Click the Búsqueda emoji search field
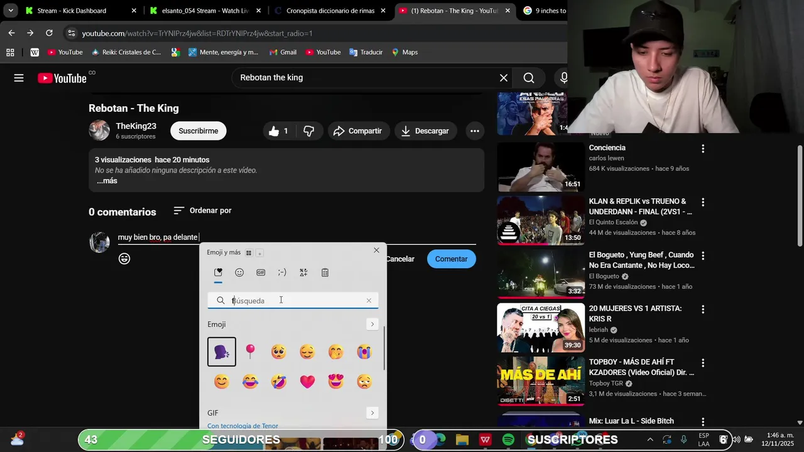Screen dimensions: 804x452 (293, 301)
